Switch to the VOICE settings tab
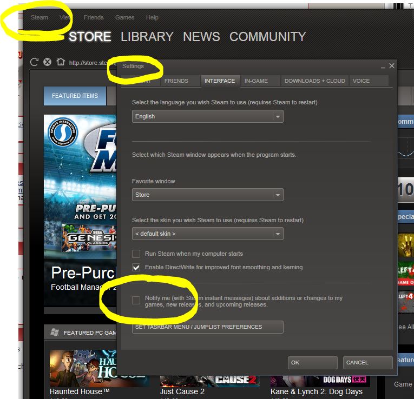This screenshot has height=399, width=414. (x=369, y=81)
